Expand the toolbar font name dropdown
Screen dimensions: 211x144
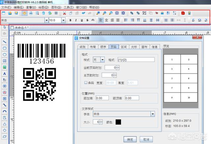pyautogui.click(x=46, y=20)
